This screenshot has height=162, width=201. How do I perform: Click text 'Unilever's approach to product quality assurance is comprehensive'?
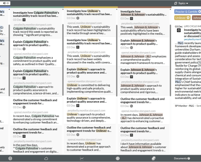tap(89, 117)
